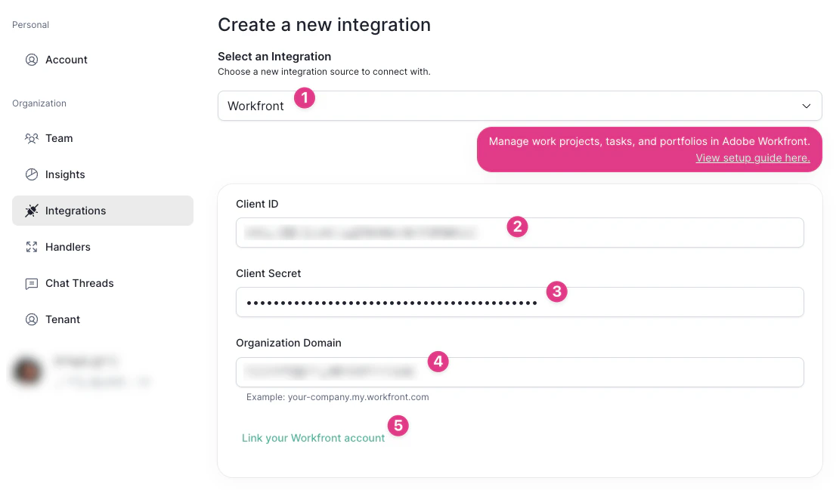This screenshot has width=836, height=490.
Task: Open Chat Threads using its speech bubble icon
Action: [31, 283]
